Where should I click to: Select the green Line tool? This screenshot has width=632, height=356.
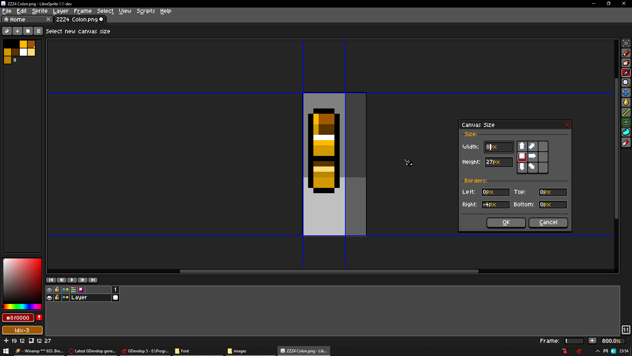[626, 112]
